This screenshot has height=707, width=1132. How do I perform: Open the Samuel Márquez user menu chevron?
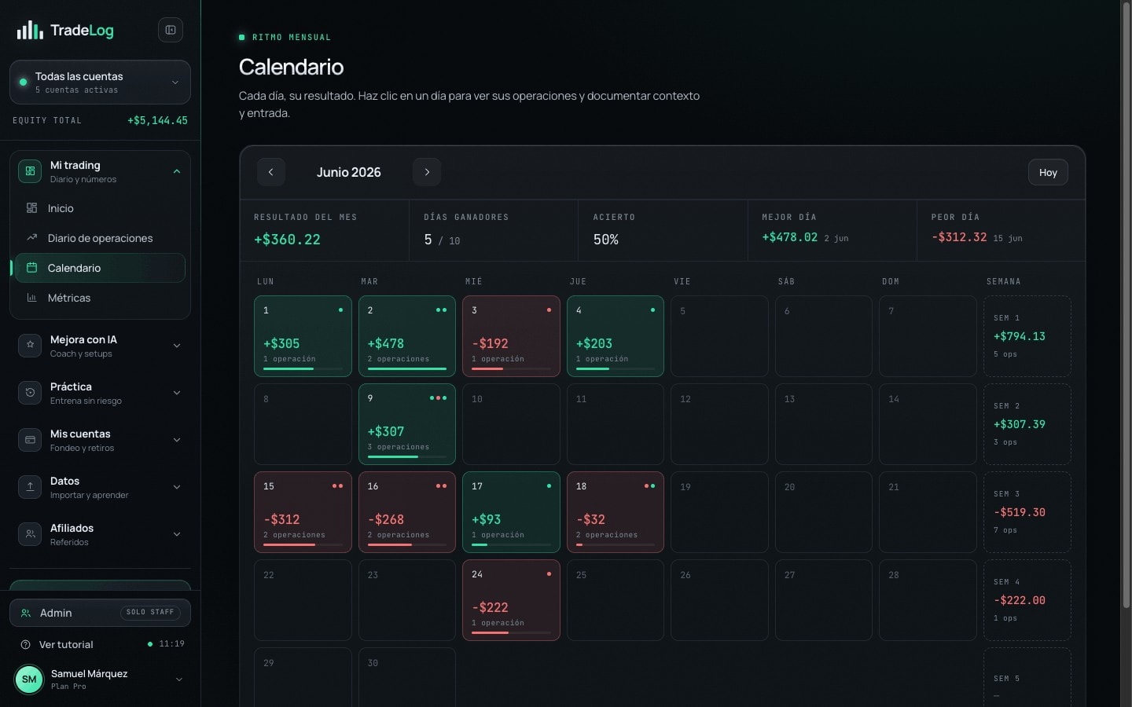179,680
